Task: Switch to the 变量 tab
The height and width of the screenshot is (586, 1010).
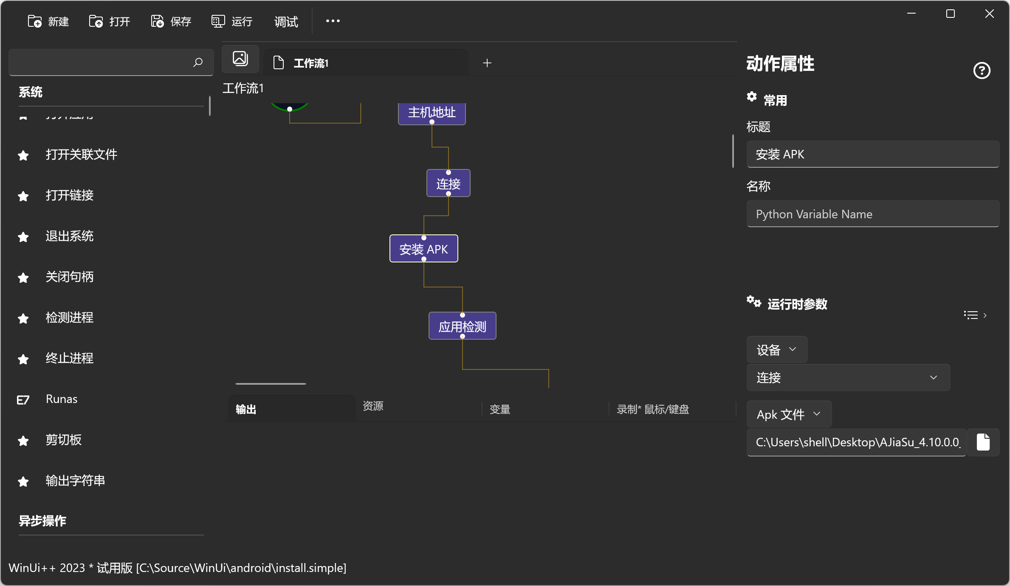Action: pos(500,409)
